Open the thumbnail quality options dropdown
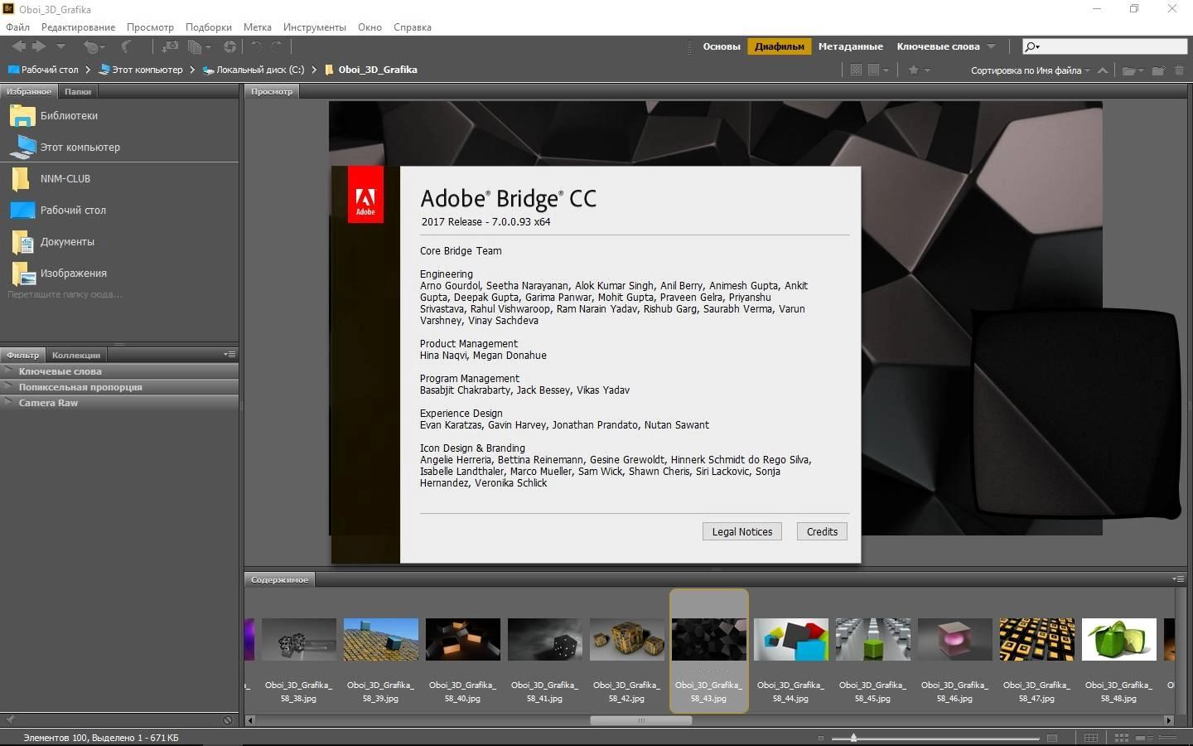 pyautogui.click(x=878, y=70)
